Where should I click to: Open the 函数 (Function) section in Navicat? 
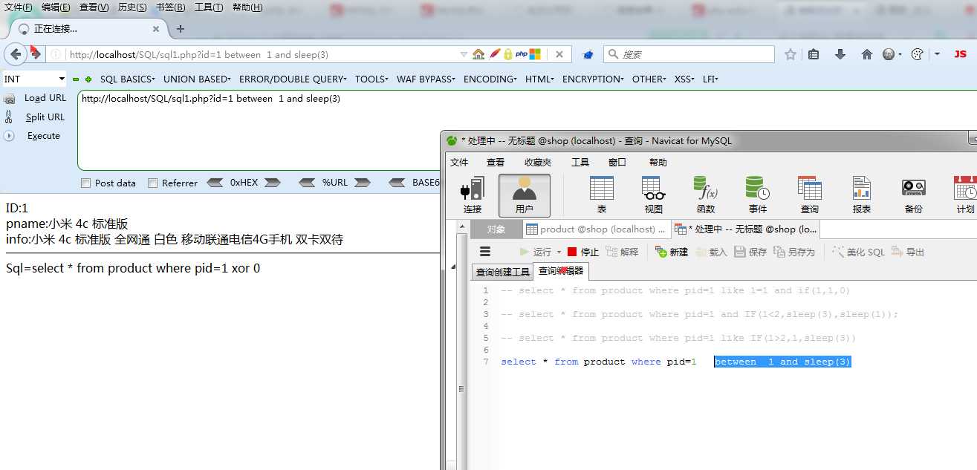click(x=705, y=195)
